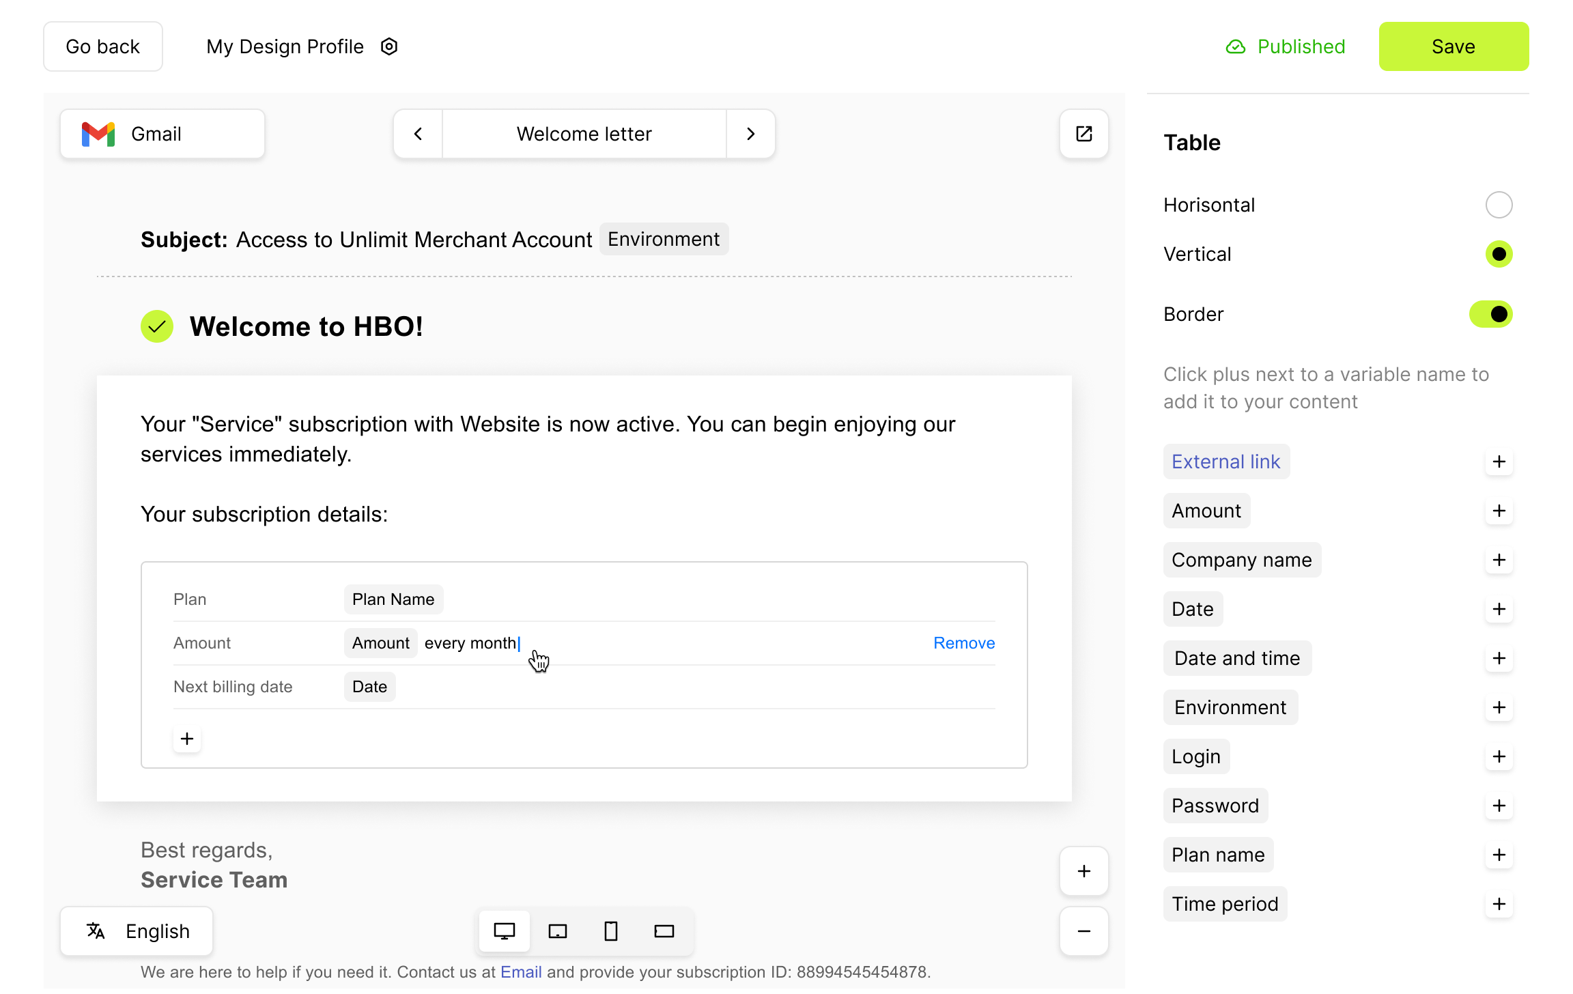Image resolution: width=1573 pixels, height=994 pixels.
Task: Zoom in with the plus button
Action: pos(1083,871)
